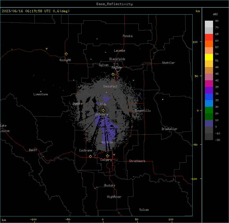
Task: Click the Cochrane town label
Action: click(x=86, y=150)
